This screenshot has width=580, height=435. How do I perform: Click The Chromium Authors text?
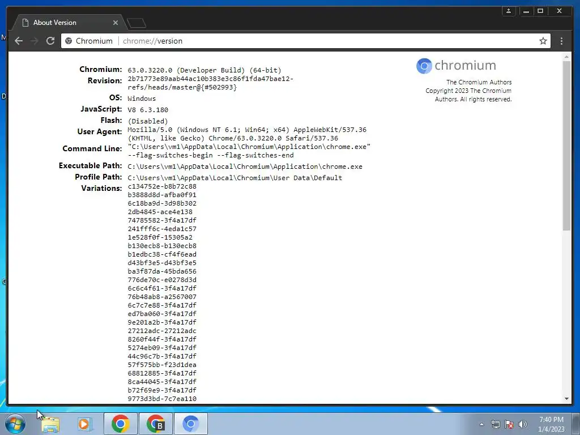click(479, 82)
